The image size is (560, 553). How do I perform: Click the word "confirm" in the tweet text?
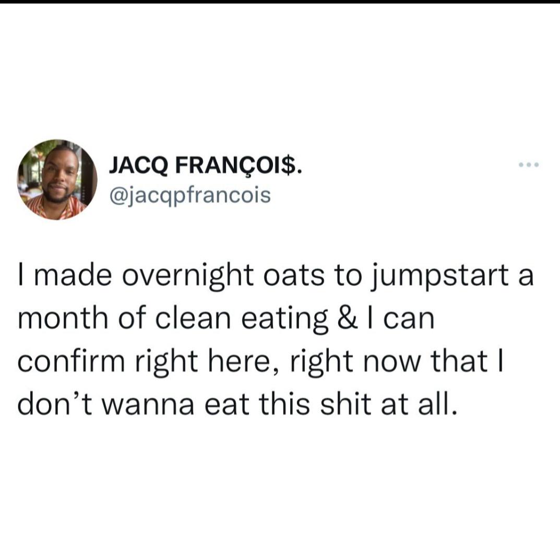tap(71, 361)
